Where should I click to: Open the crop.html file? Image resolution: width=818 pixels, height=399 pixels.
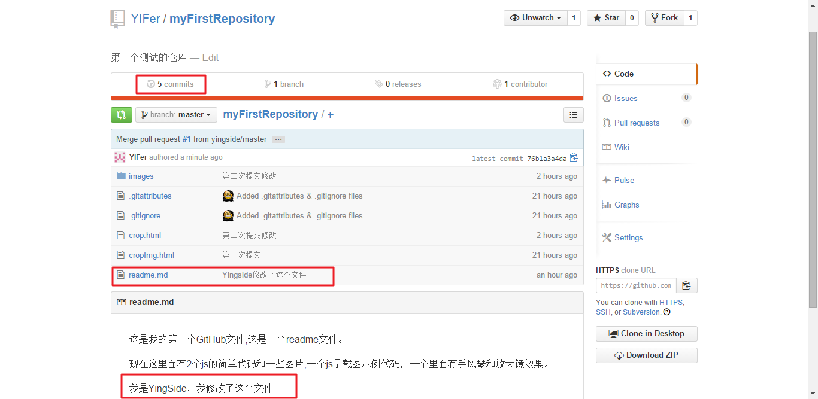145,235
